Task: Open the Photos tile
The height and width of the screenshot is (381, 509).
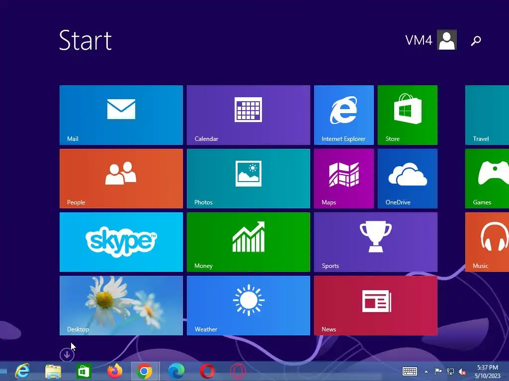Action: click(249, 179)
